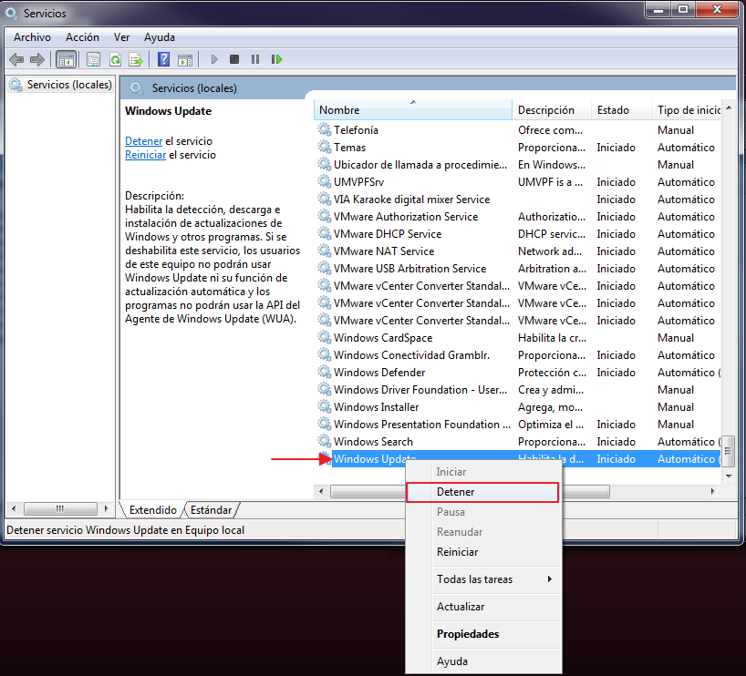
Task: Click the services list horizontal scroll left arrow
Action: 321,491
